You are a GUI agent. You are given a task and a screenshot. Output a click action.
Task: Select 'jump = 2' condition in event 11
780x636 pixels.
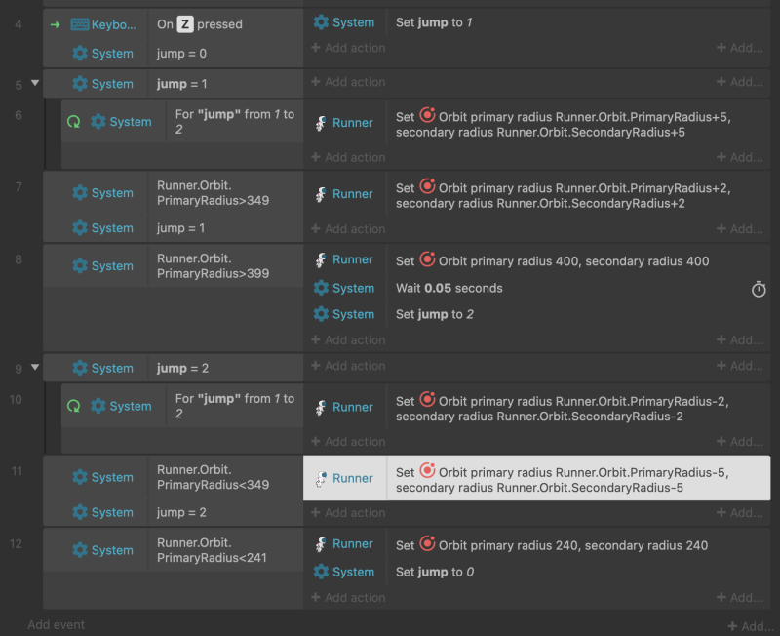(x=181, y=512)
